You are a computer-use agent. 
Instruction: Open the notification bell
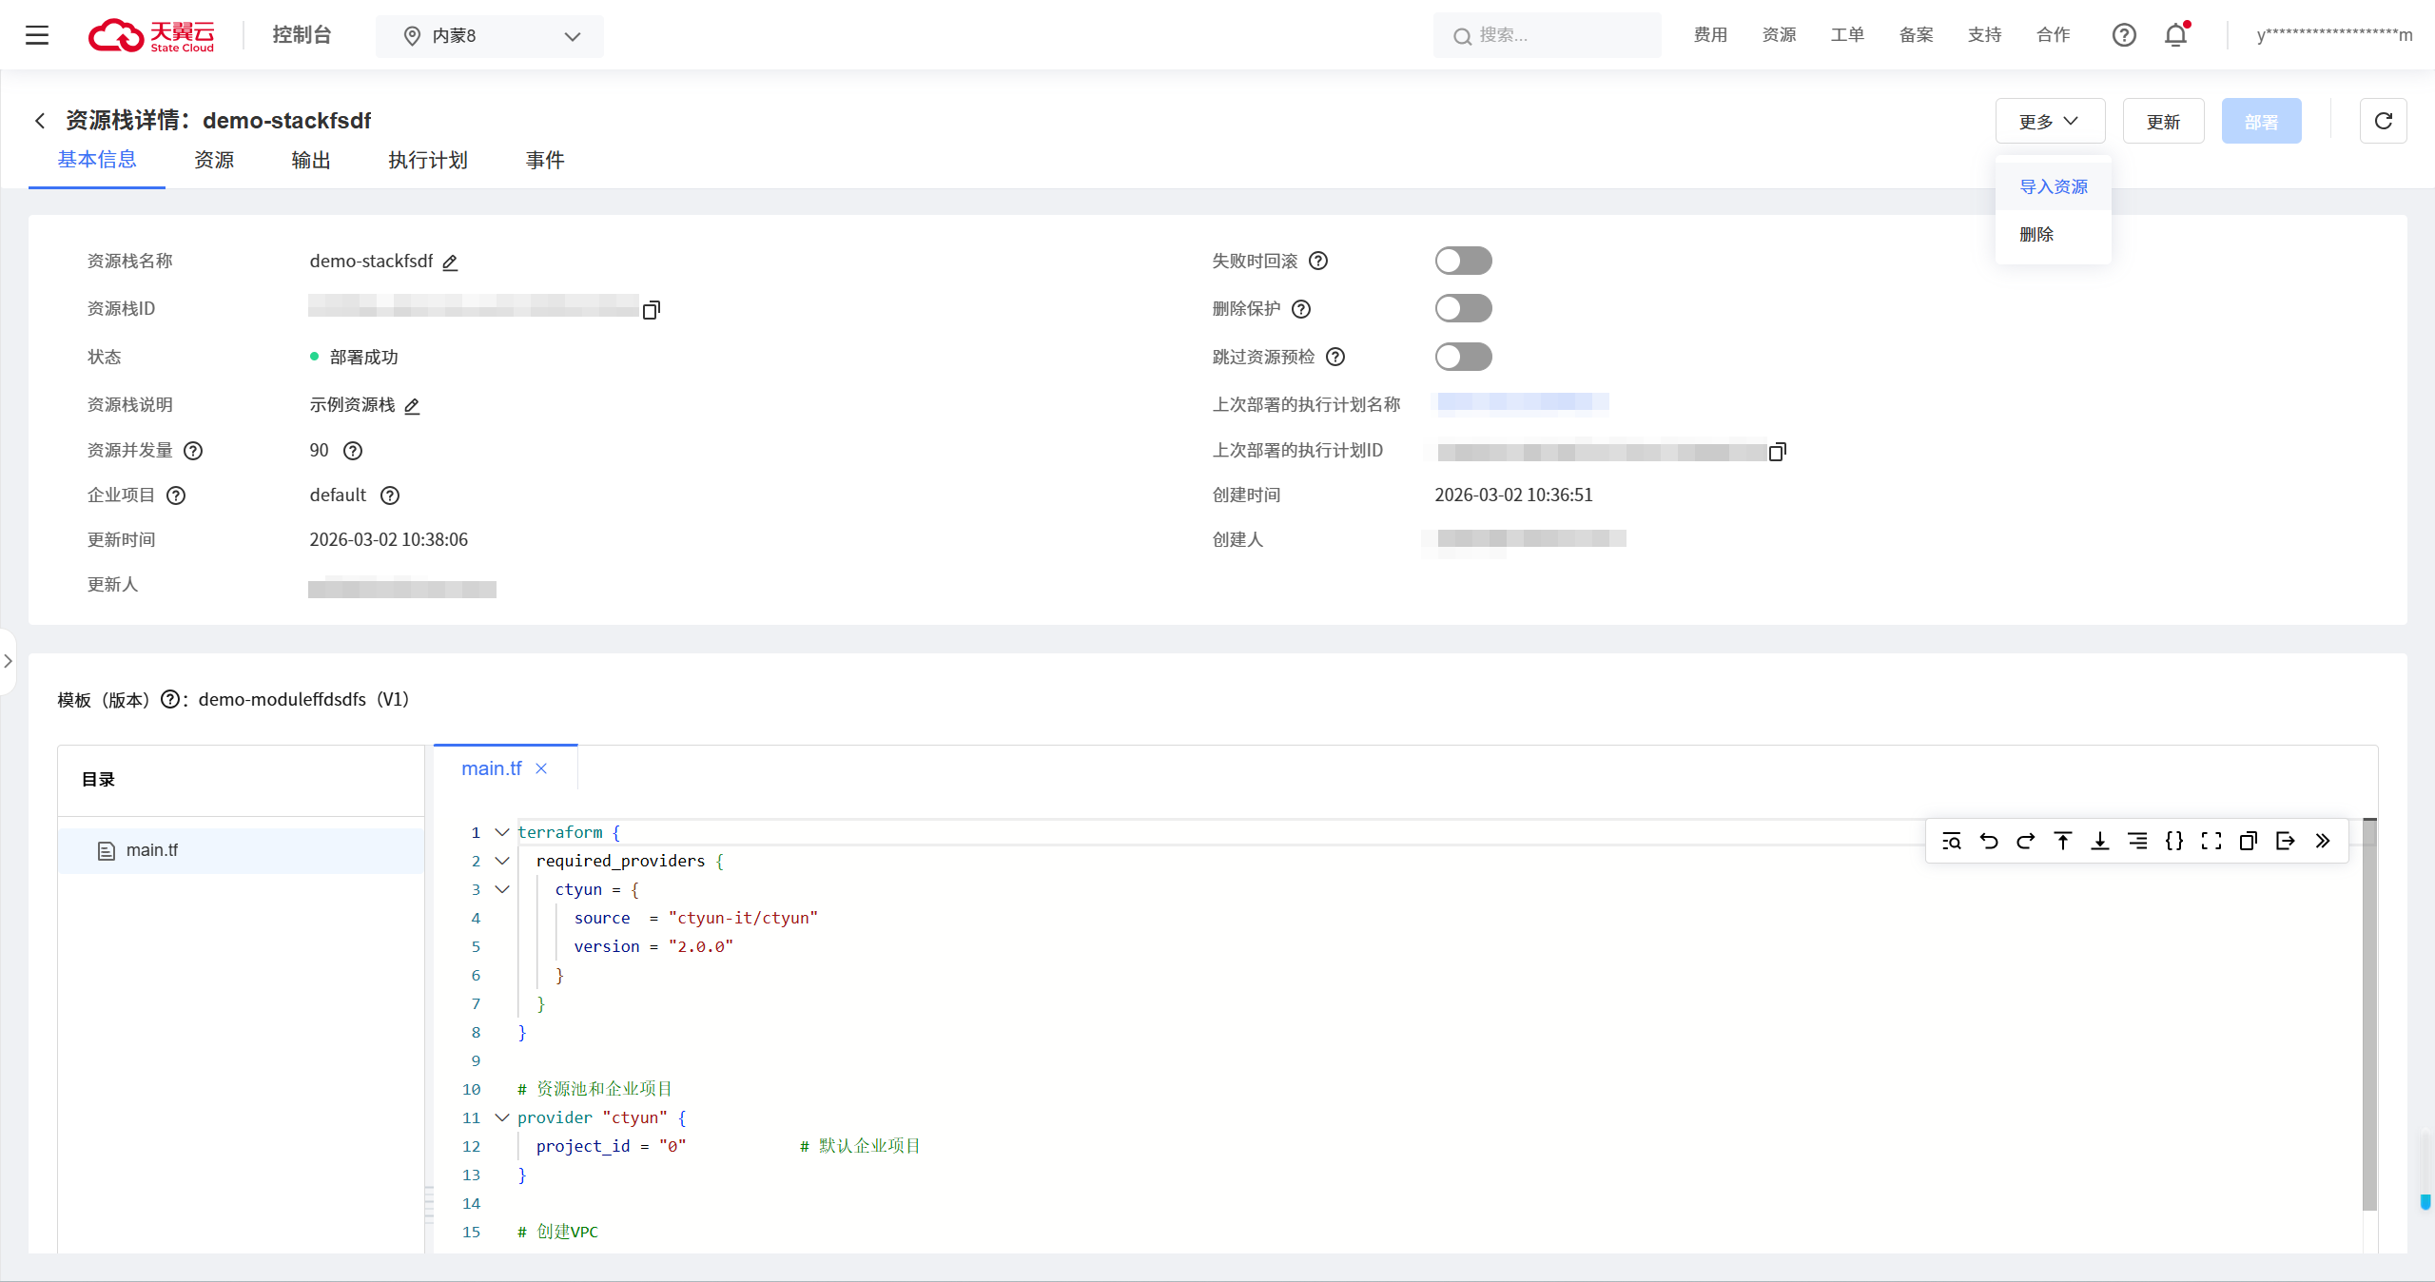pyautogui.click(x=2175, y=35)
